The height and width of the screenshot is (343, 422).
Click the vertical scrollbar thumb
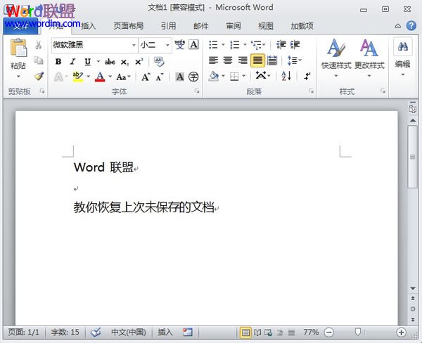[412, 157]
